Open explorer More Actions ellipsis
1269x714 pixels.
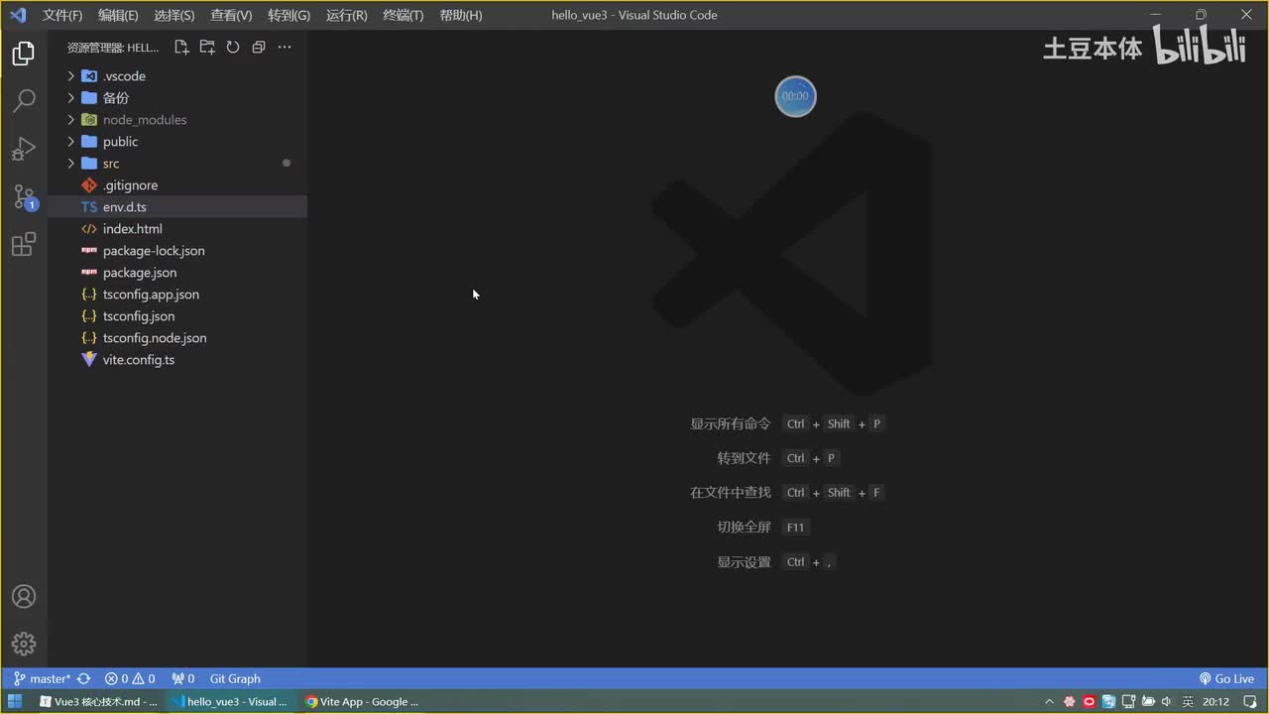coord(285,47)
